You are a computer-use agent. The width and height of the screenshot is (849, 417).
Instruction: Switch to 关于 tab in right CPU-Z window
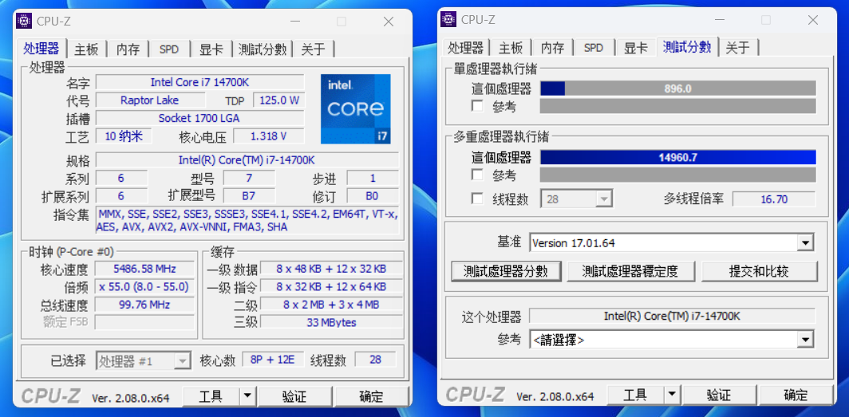[x=738, y=48]
